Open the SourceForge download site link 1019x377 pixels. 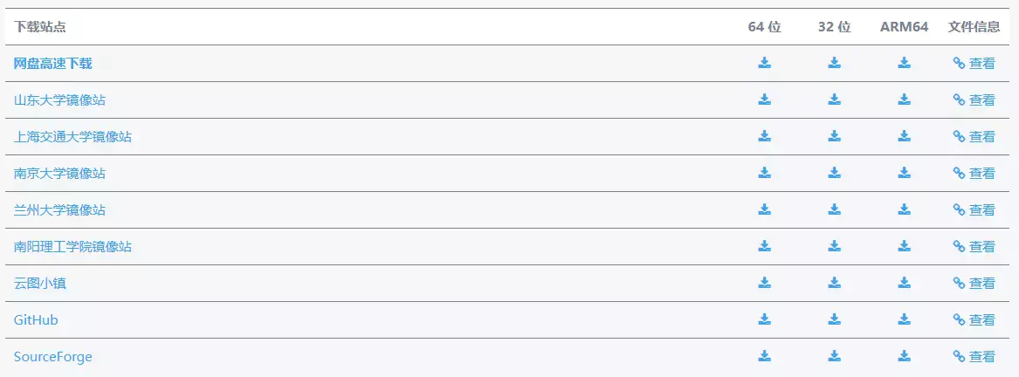[52, 357]
